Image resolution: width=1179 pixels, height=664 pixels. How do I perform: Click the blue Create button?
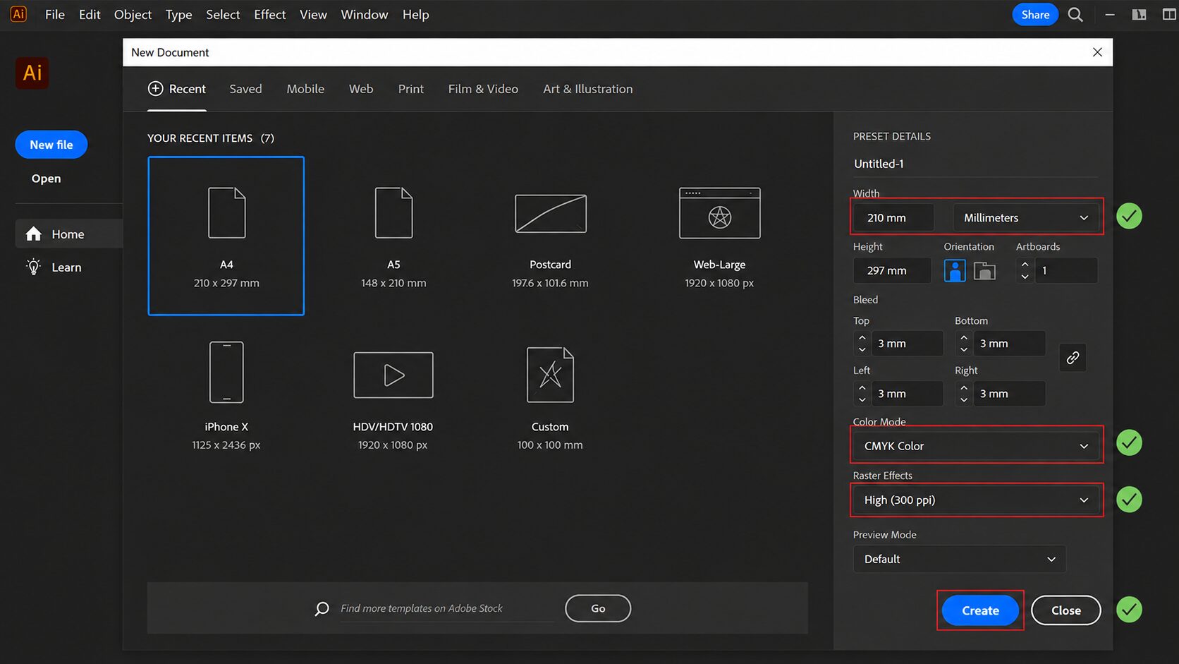[x=980, y=610]
